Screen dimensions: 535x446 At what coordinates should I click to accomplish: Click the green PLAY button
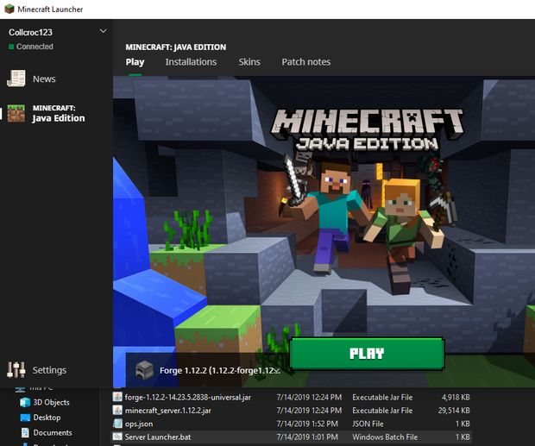pyautogui.click(x=367, y=354)
